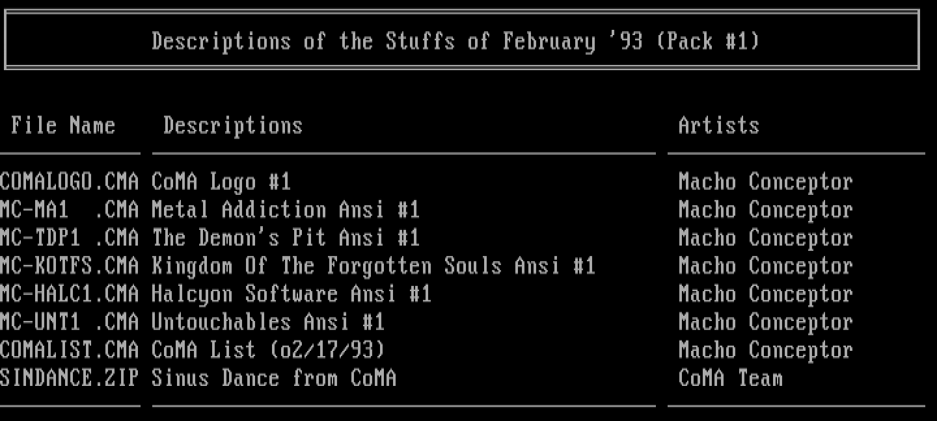Select "Kingdom Of The Forgotten Souls Ansi #1"
Screen dimensions: 937x421
[x=373, y=266]
